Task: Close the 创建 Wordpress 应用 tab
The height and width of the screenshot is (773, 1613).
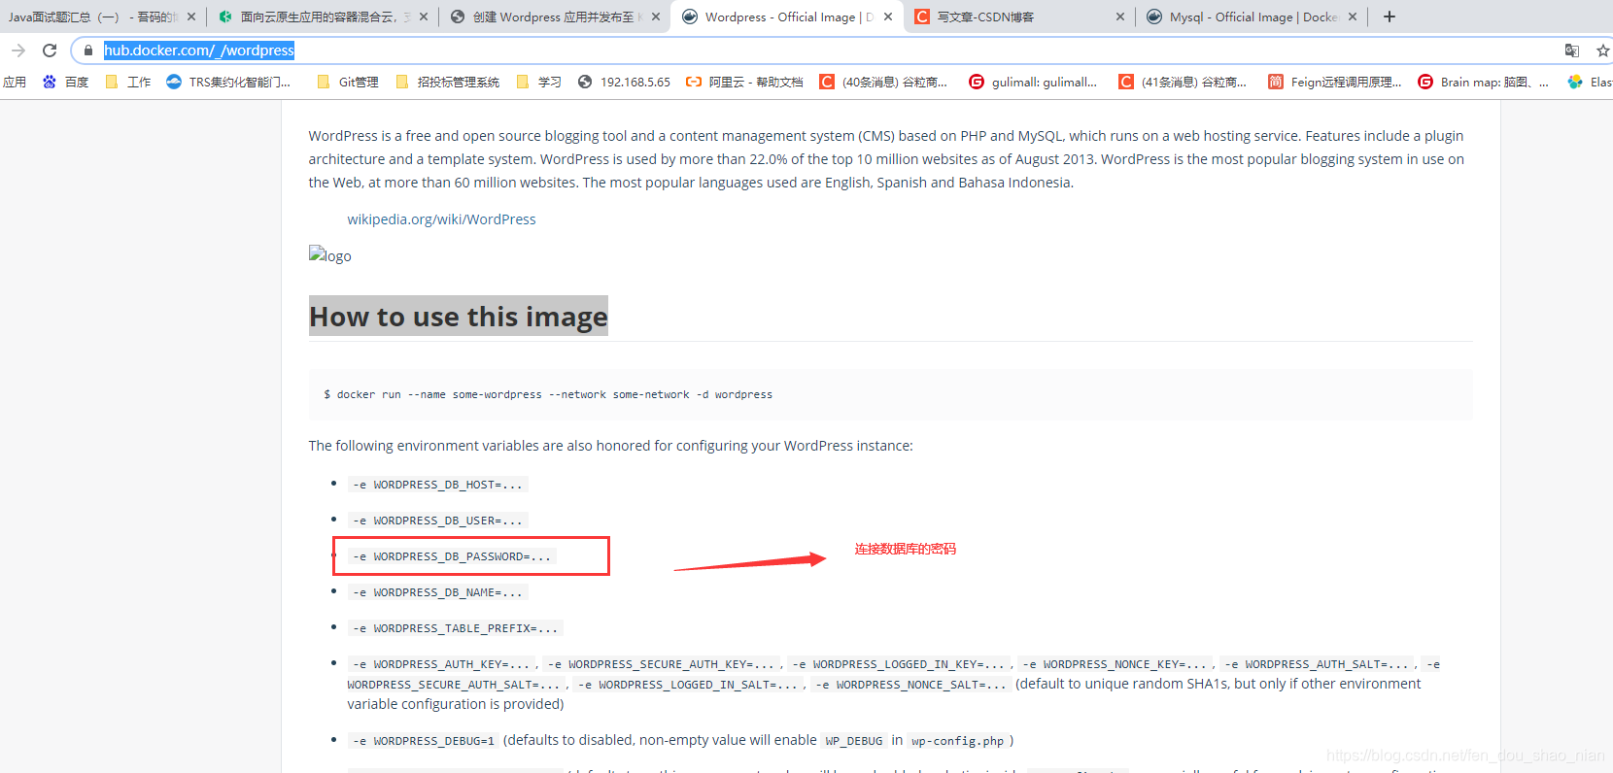Action: [656, 17]
